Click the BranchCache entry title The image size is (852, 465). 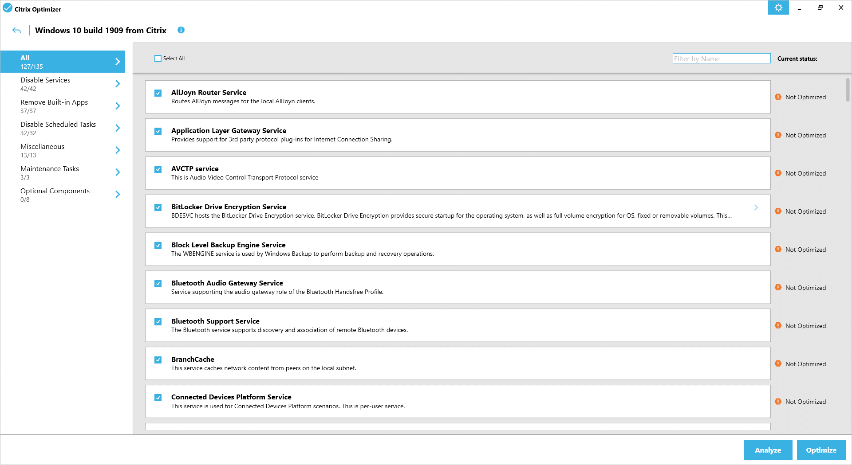tap(193, 359)
